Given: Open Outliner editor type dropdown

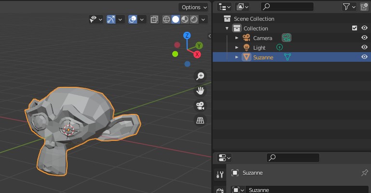Looking at the screenshot, I should 224,7.
